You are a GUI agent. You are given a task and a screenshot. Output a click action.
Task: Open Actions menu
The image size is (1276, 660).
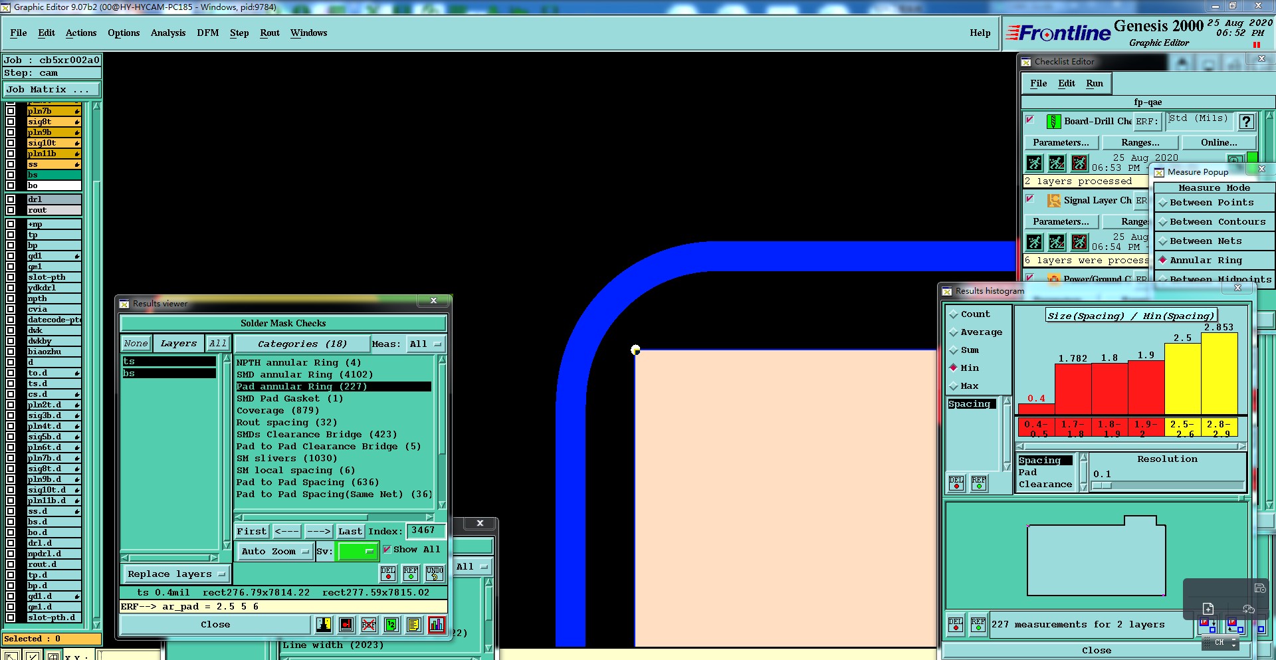coord(81,33)
